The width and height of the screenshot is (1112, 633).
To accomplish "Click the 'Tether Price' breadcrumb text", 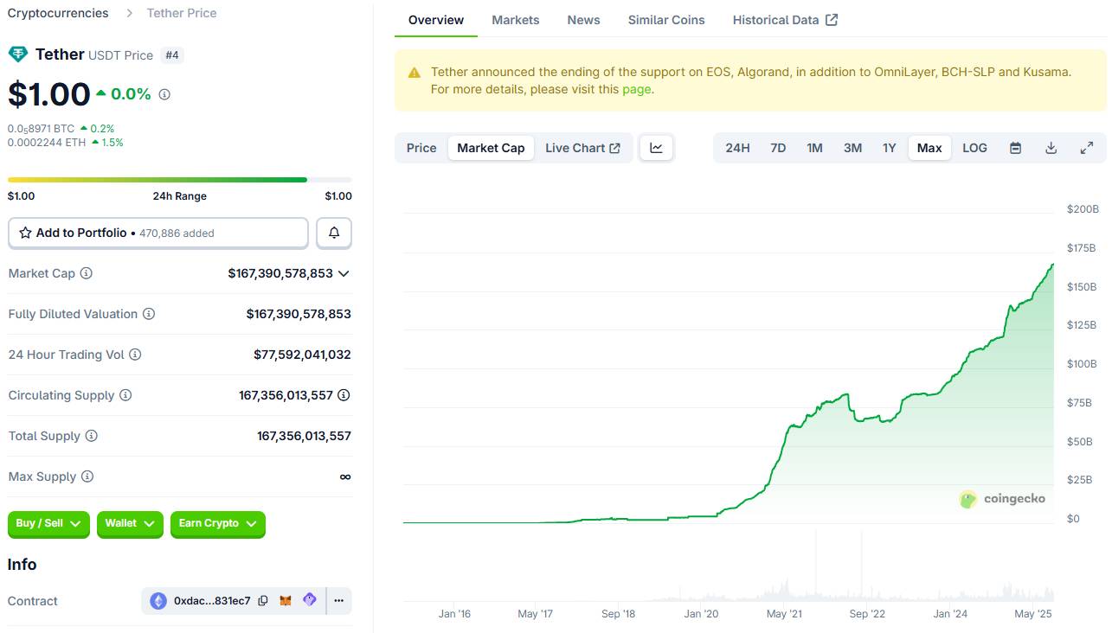I will click(182, 13).
